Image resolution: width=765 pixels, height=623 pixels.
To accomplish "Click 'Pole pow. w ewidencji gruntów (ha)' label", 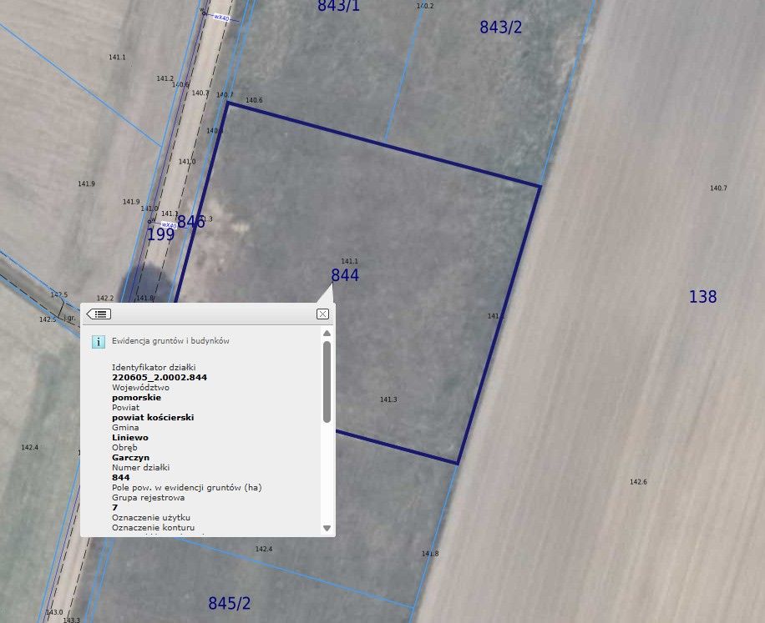I will (x=187, y=488).
